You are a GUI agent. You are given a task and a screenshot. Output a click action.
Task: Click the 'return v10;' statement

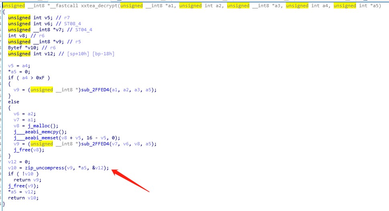click(x=23, y=198)
